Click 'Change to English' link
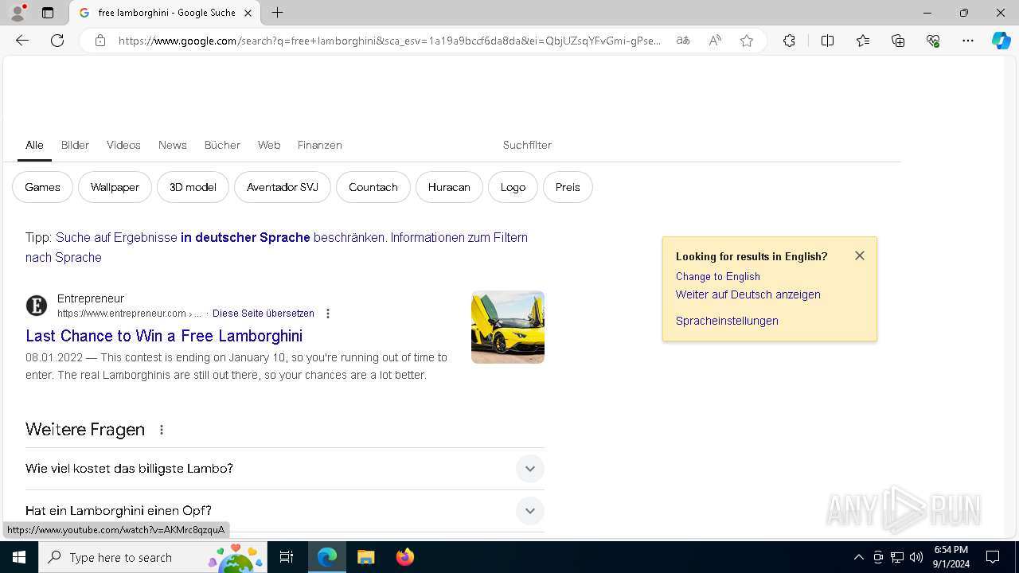This screenshot has height=573, width=1019. click(x=718, y=276)
